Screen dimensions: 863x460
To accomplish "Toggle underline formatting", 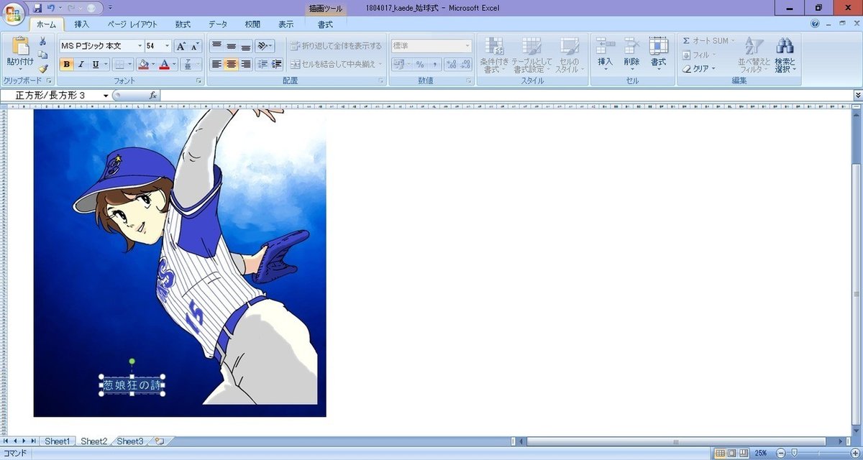I will point(95,64).
